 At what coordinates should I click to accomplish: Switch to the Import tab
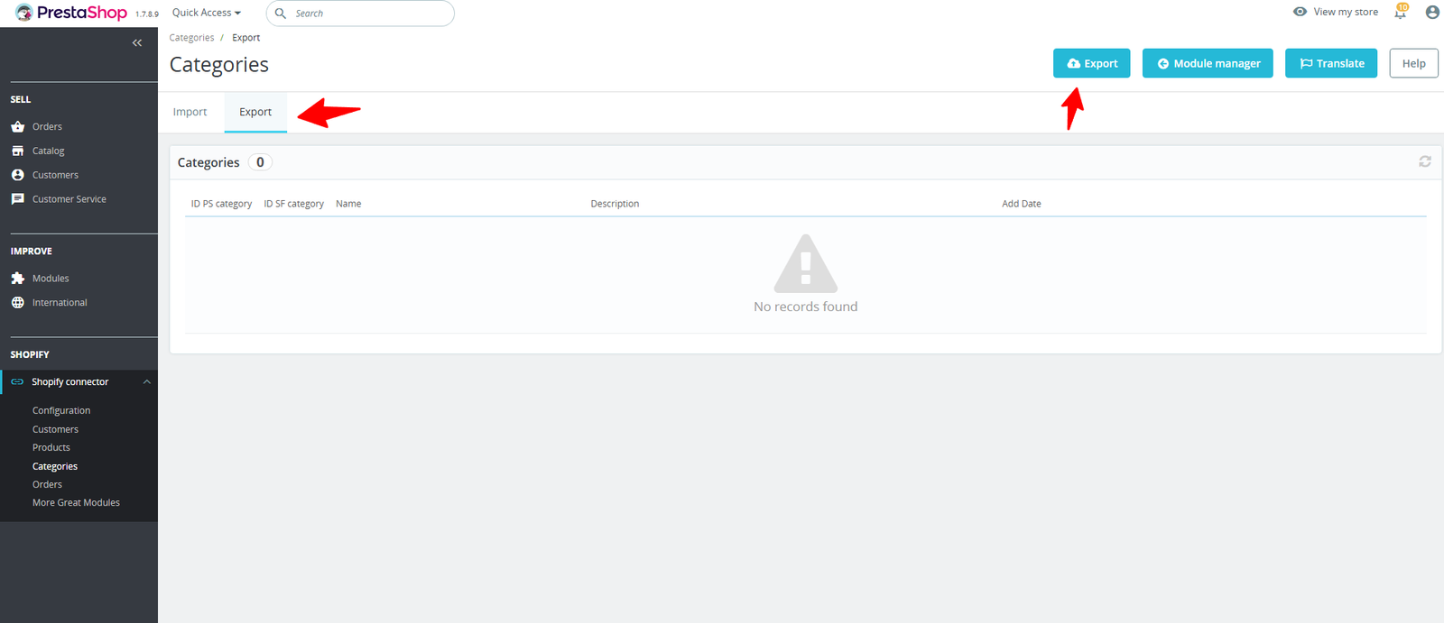click(190, 112)
